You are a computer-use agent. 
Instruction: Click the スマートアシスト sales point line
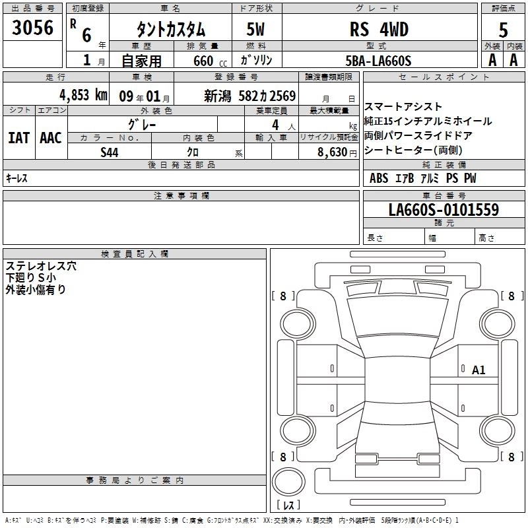click(x=403, y=107)
